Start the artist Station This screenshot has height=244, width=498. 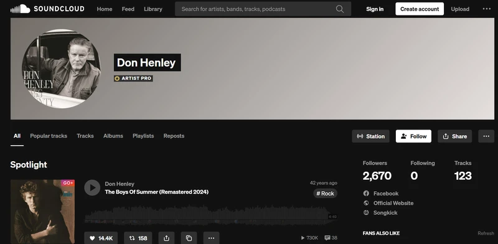coord(370,136)
